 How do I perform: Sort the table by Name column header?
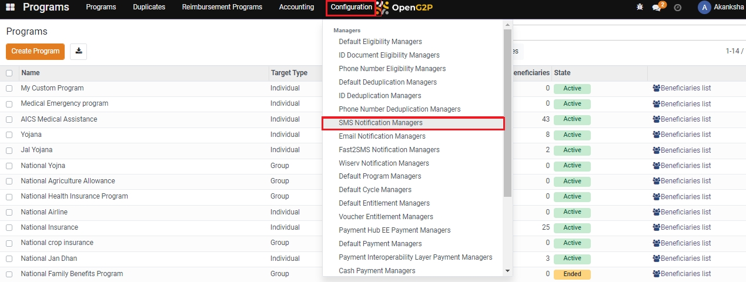click(x=31, y=73)
